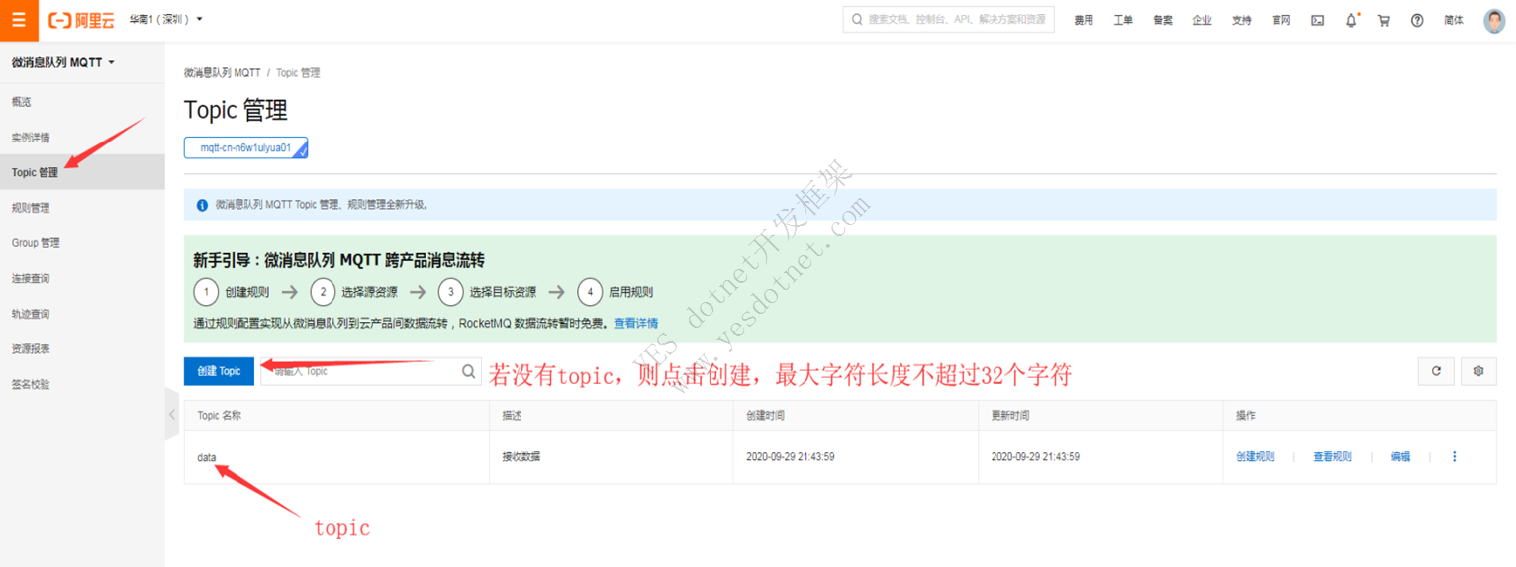The image size is (1516, 567).
Task: Open the 官网 link in top bar
Action: (1281, 20)
